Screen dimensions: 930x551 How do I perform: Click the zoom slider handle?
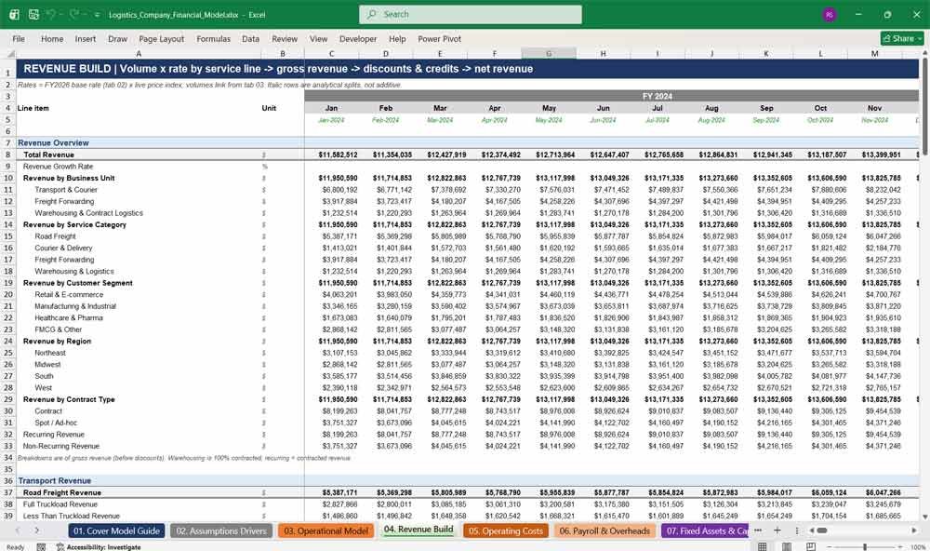(865, 547)
